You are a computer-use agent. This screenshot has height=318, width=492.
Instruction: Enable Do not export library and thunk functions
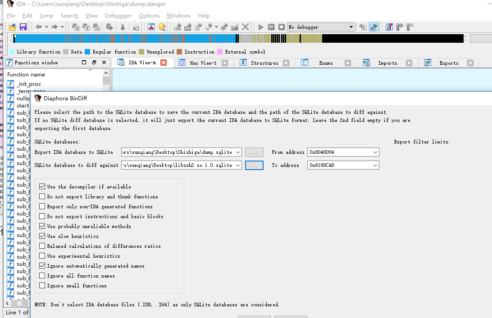42,197
